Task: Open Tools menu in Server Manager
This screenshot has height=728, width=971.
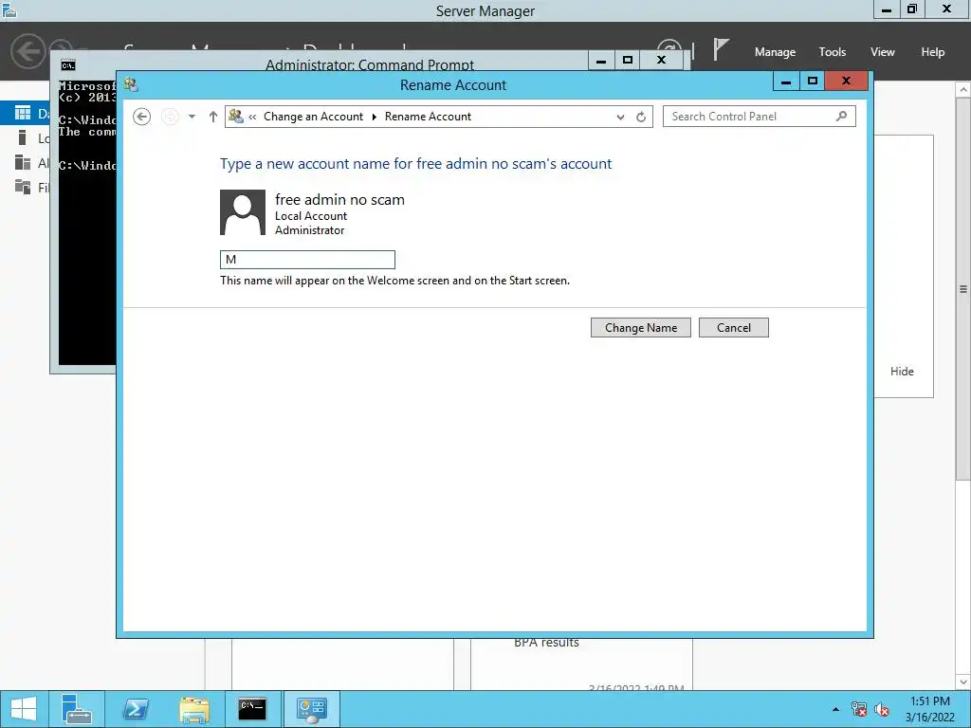Action: [833, 52]
